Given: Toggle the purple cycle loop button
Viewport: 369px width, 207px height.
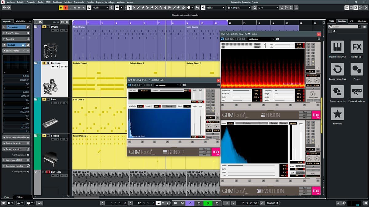Looking at the screenshot, I should (x=190, y=203).
